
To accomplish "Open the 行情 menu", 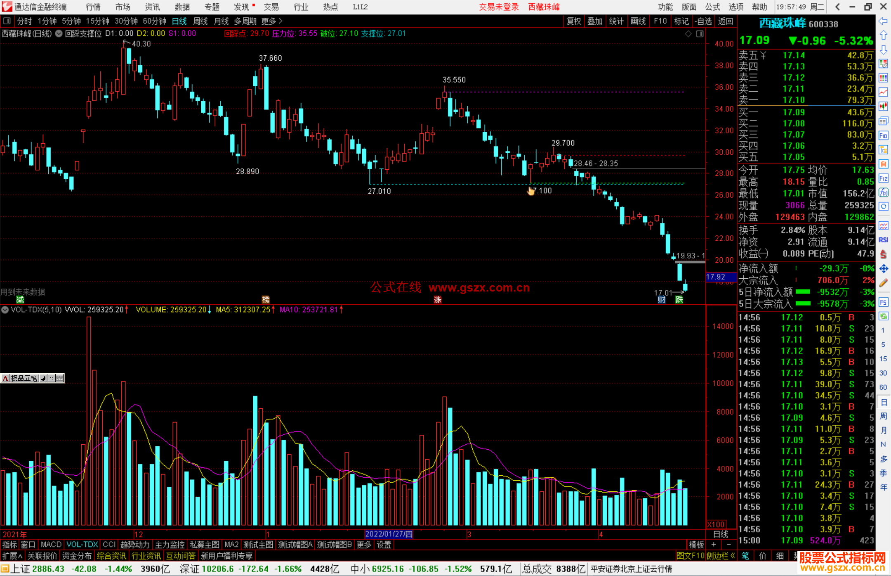I will pos(93,7).
